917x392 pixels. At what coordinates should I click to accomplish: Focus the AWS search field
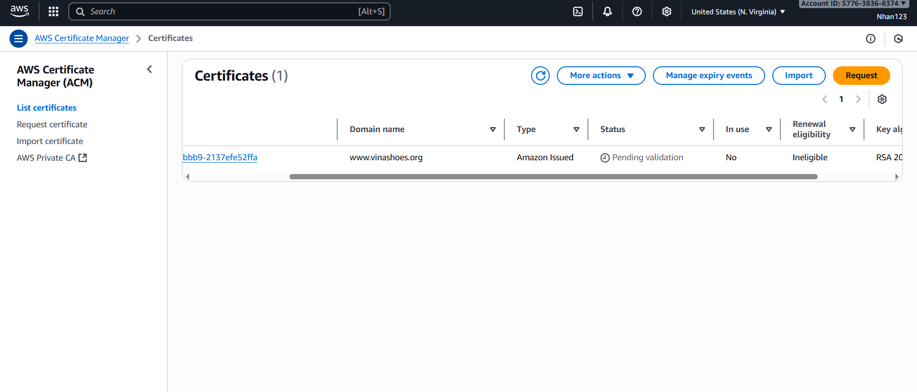(x=229, y=11)
